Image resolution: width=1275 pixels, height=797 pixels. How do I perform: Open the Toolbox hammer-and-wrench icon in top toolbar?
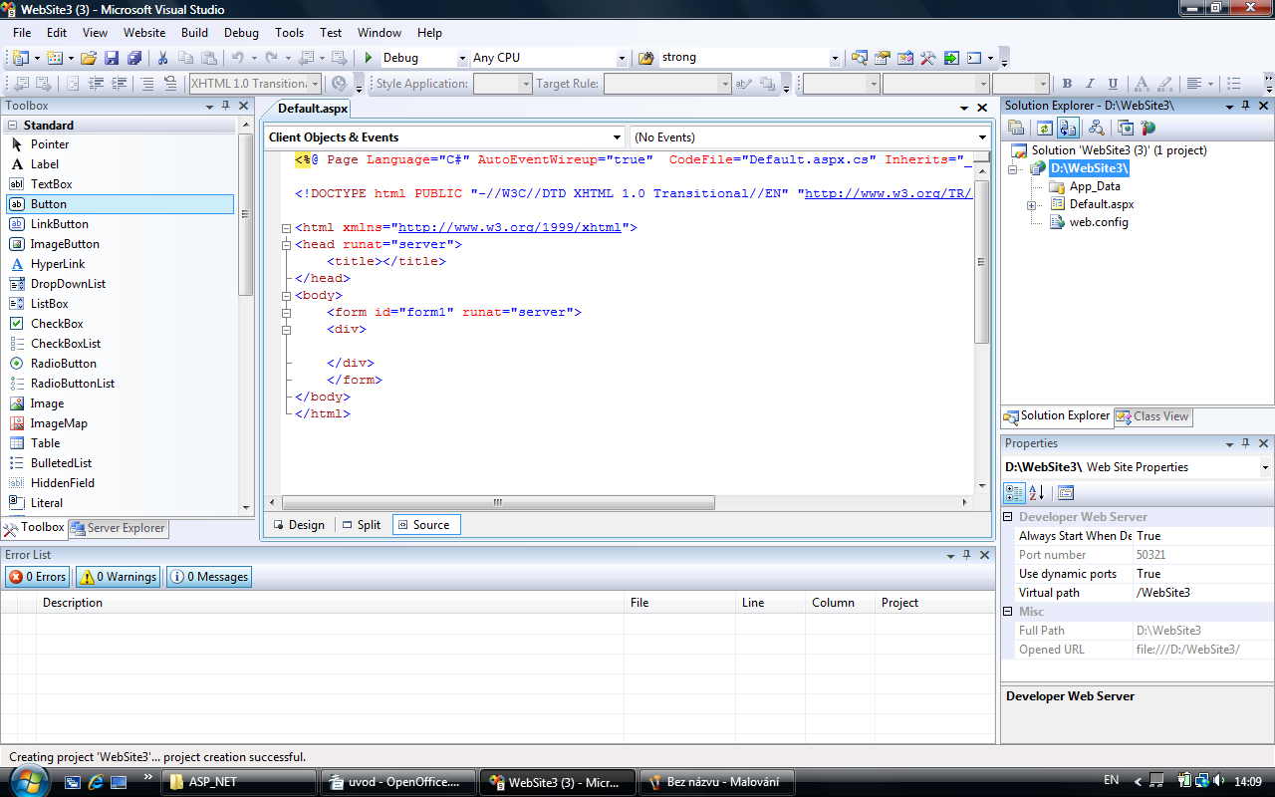927,58
